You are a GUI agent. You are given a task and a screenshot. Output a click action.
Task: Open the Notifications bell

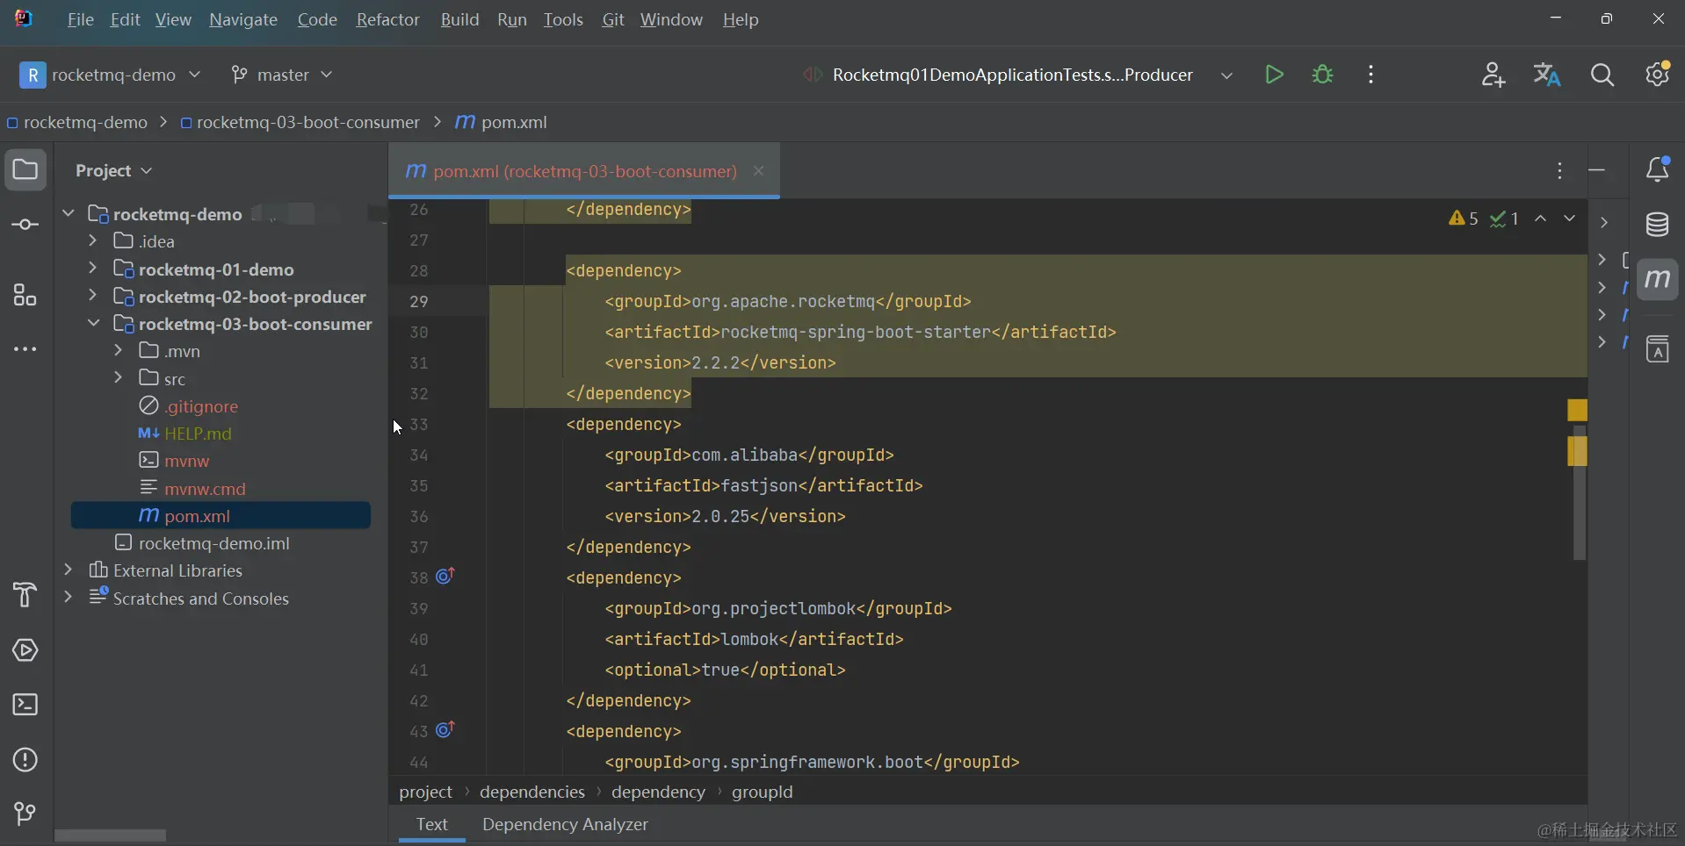click(x=1658, y=169)
